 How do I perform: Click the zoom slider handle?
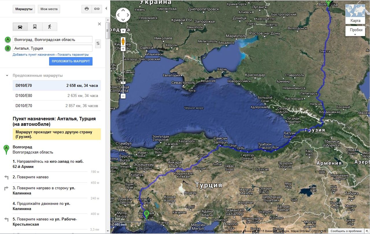pos(123,83)
